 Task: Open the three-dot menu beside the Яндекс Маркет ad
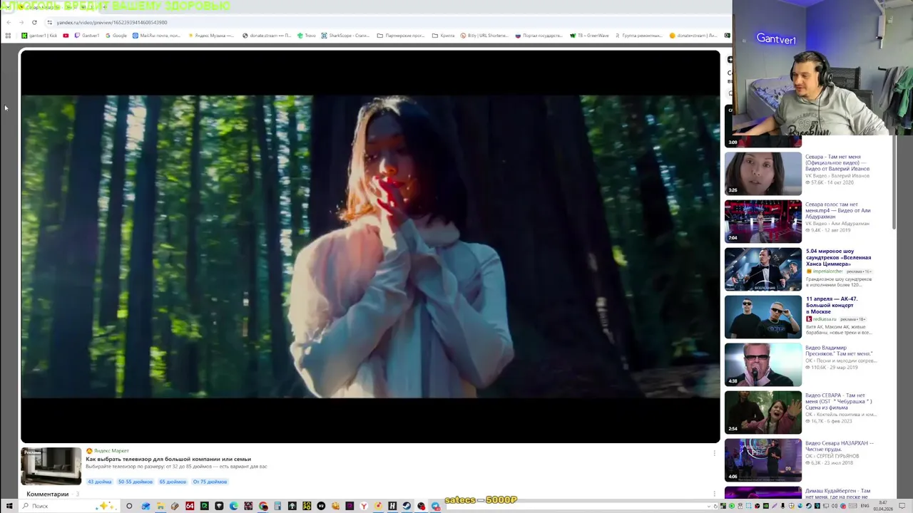tap(714, 453)
